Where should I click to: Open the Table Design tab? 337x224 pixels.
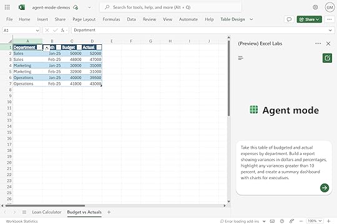pos(233,19)
